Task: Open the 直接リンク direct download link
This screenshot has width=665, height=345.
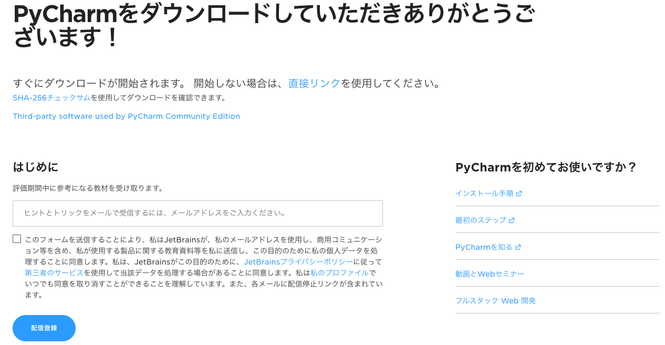Action: pyautogui.click(x=314, y=83)
